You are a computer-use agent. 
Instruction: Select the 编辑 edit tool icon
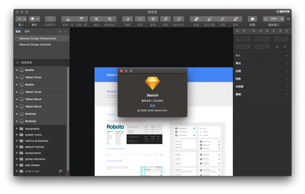[127, 19]
